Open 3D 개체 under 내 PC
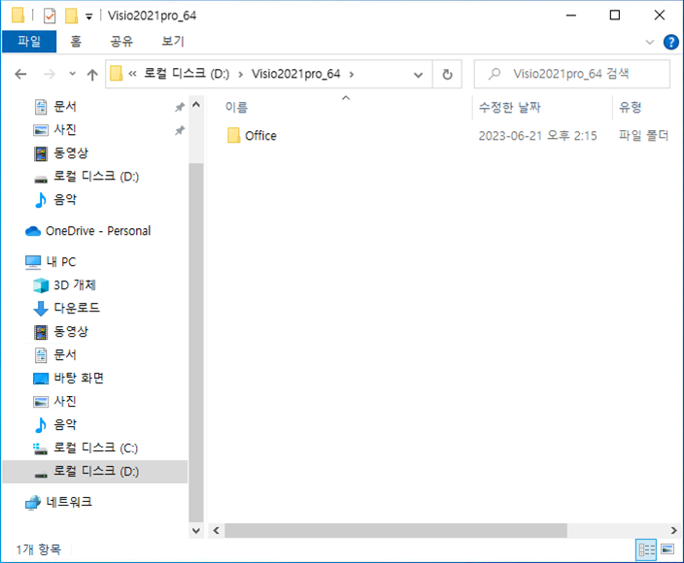The image size is (684, 563). (x=64, y=285)
